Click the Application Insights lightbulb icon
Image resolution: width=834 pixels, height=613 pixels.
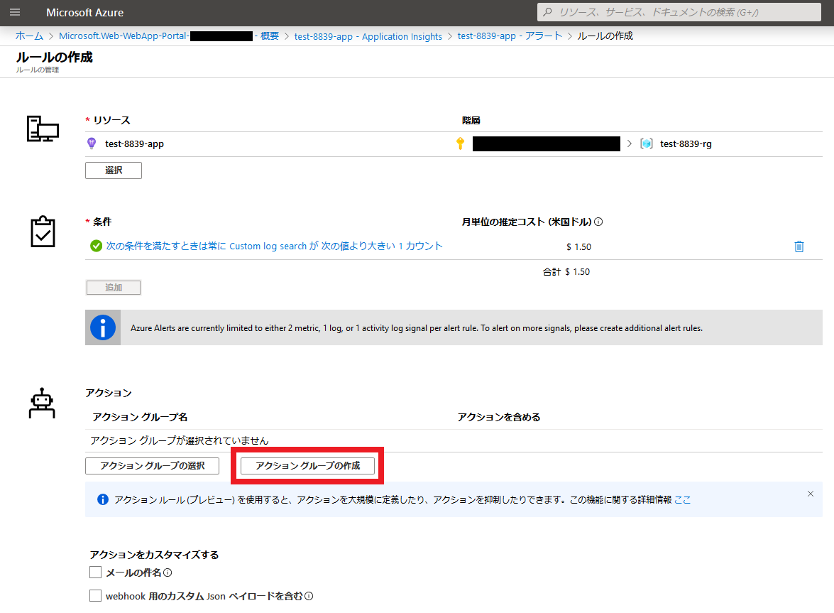coord(92,143)
